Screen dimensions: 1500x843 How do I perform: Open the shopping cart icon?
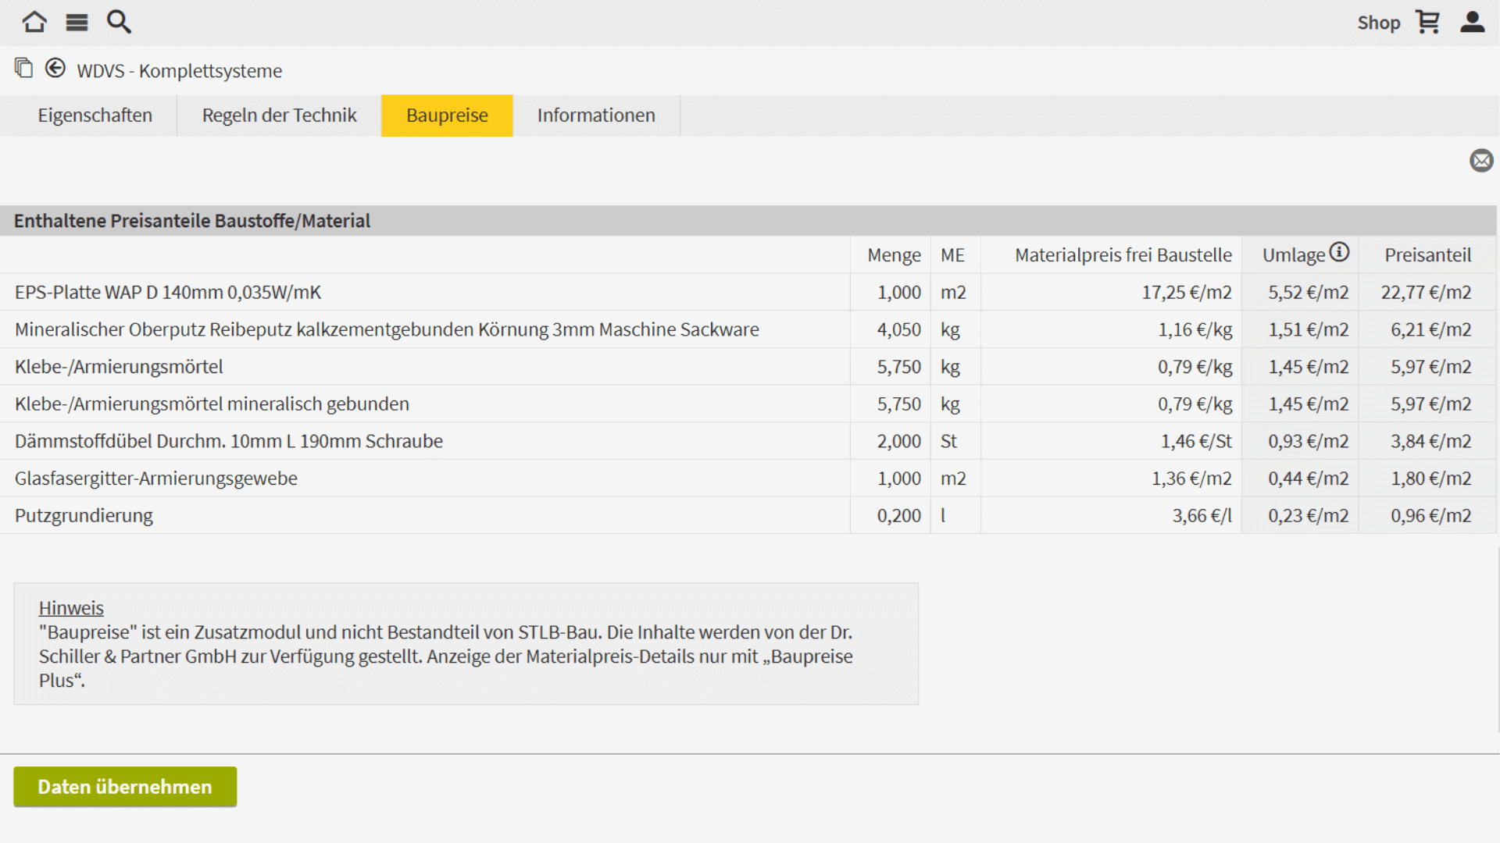(1428, 22)
